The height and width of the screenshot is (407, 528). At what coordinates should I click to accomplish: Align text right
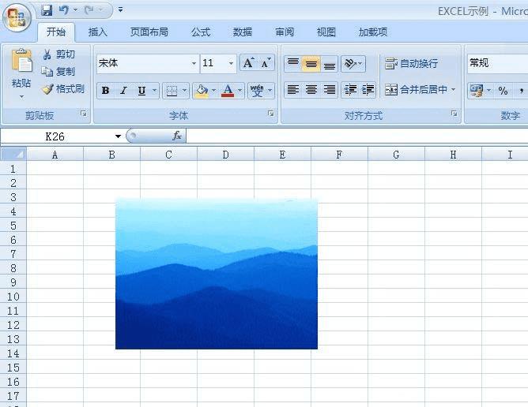pos(330,90)
